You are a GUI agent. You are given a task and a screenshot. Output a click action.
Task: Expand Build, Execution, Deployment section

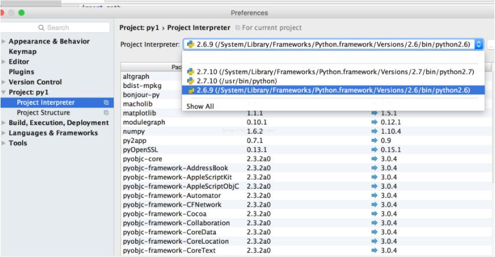pos(3,123)
